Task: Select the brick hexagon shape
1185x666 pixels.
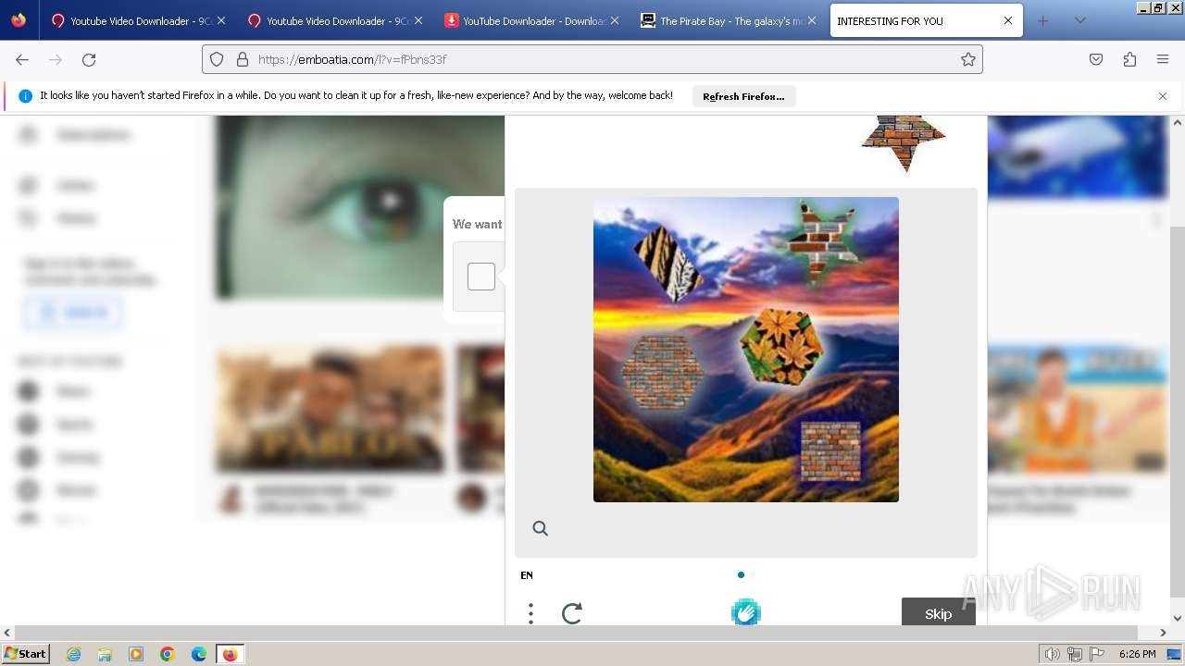Action: pyautogui.click(x=661, y=373)
